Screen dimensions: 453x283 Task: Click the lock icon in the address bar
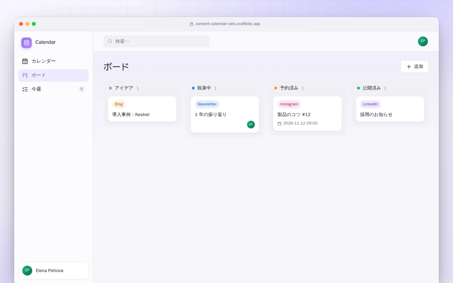[x=192, y=24]
